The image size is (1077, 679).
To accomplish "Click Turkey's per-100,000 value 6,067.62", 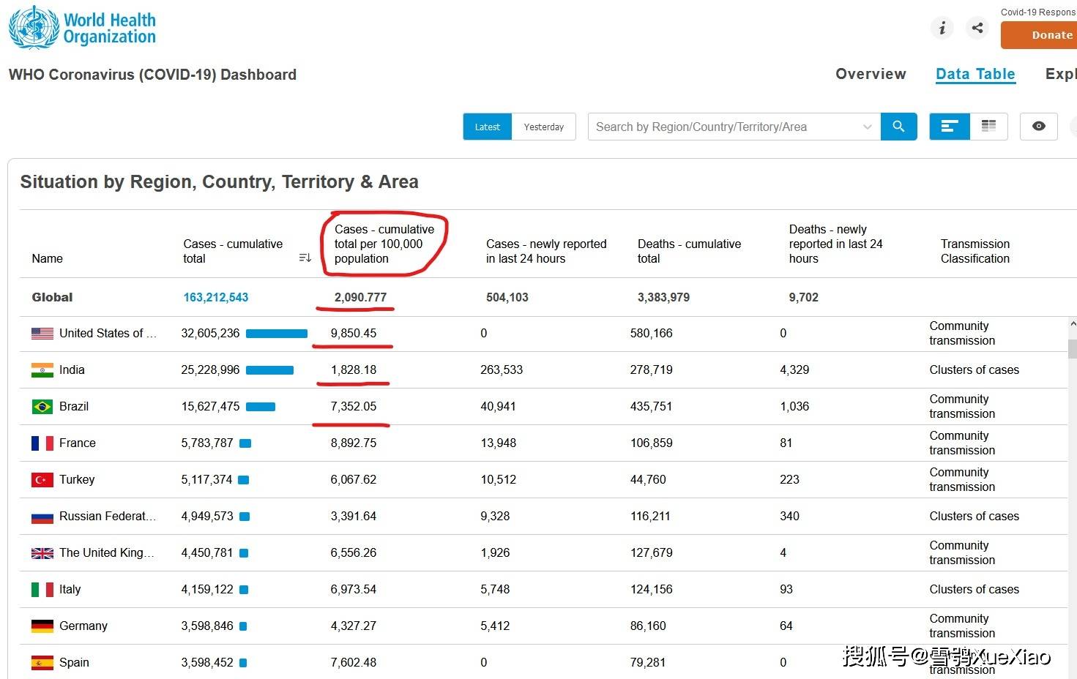I will tap(354, 480).
